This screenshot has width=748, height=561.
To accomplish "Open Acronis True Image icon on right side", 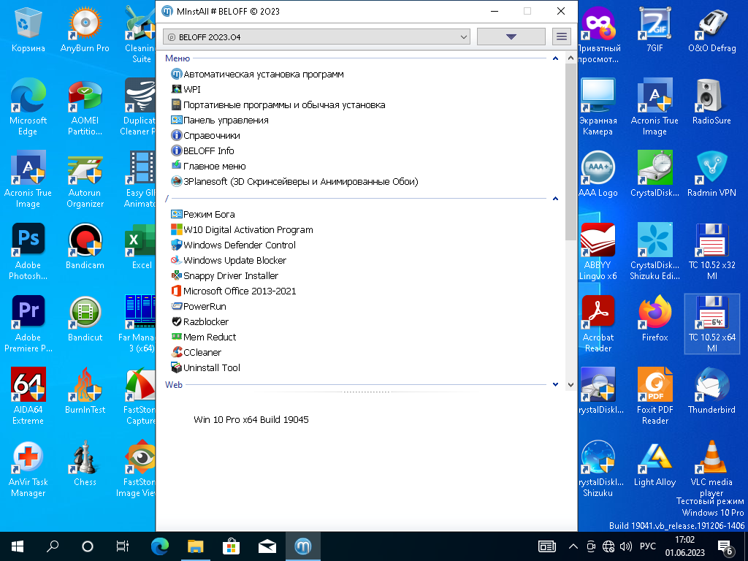I will click(655, 107).
